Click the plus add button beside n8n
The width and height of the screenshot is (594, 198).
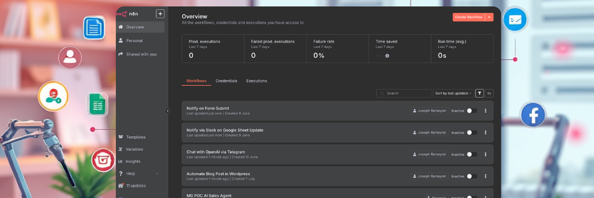click(x=160, y=14)
